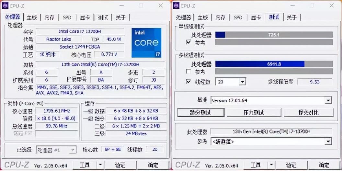Viewport: 342px width, 171px height.
Task: Click 确定 button in right window
Action: pyautogui.click(x=324, y=165)
